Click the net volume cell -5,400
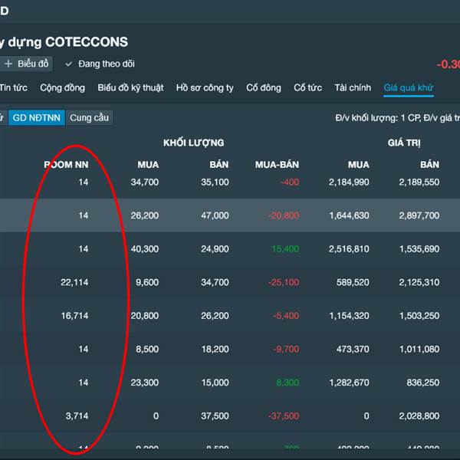Screen dimensions: 460x460 coord(286,316)
